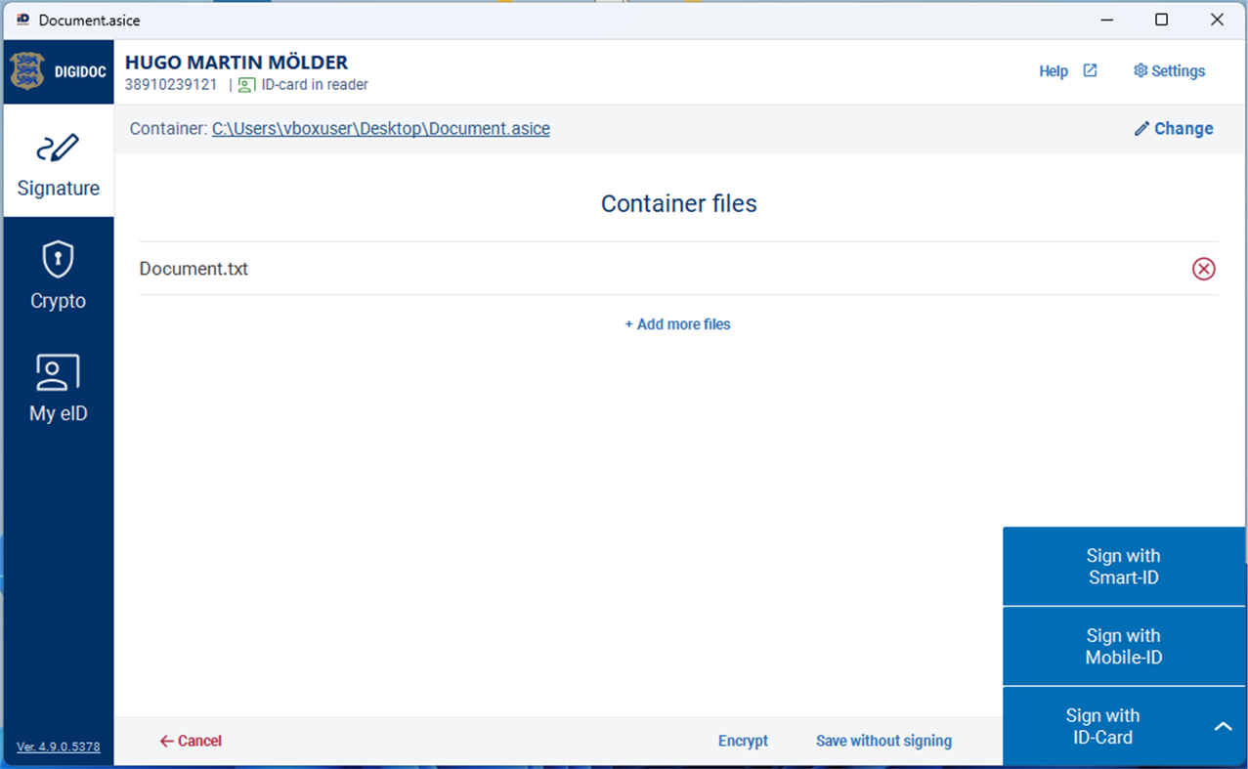Click Cancel at the bottom
Image resolution: width=1248 pixels, height=769 pixels.
point(191,742)
